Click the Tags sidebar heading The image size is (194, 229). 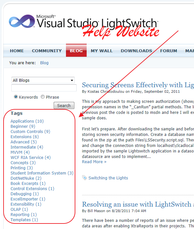(16, 113)
